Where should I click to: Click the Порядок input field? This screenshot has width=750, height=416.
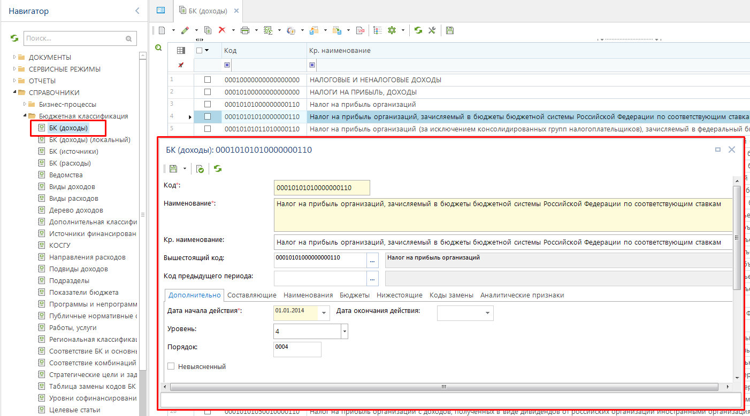coord(297,349)
